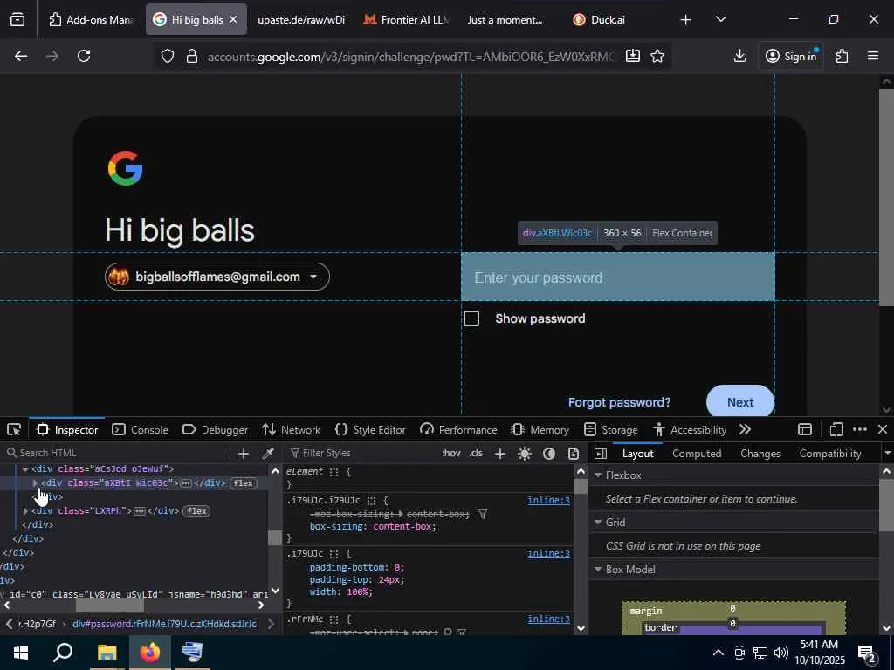Switch to Add-ons Manager tab

(91, 19)
